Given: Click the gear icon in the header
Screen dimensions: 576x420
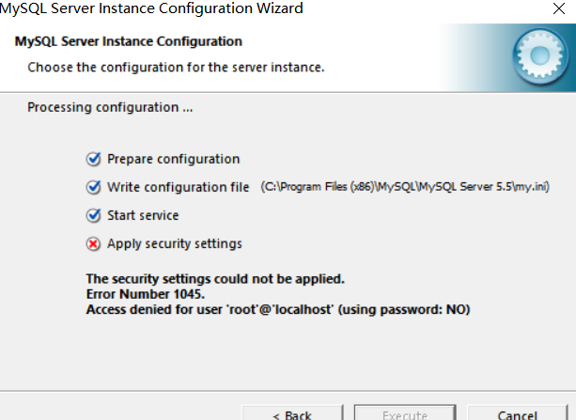Looking at the screenshot, I should point(540,56).
